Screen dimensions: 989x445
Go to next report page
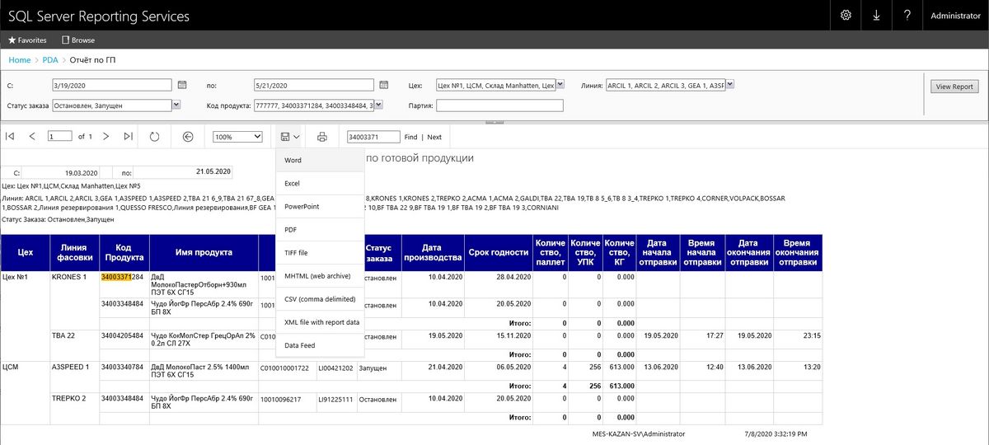click(x=105, y=136)
